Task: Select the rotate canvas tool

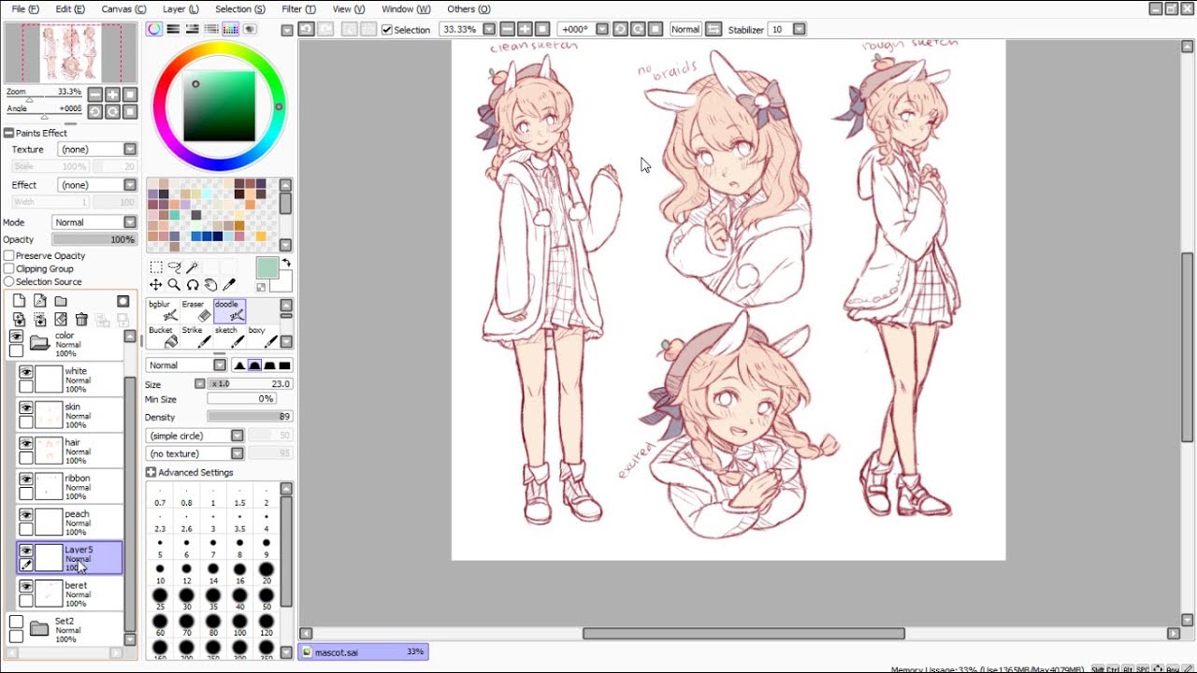Action: (x=193, y=285)
